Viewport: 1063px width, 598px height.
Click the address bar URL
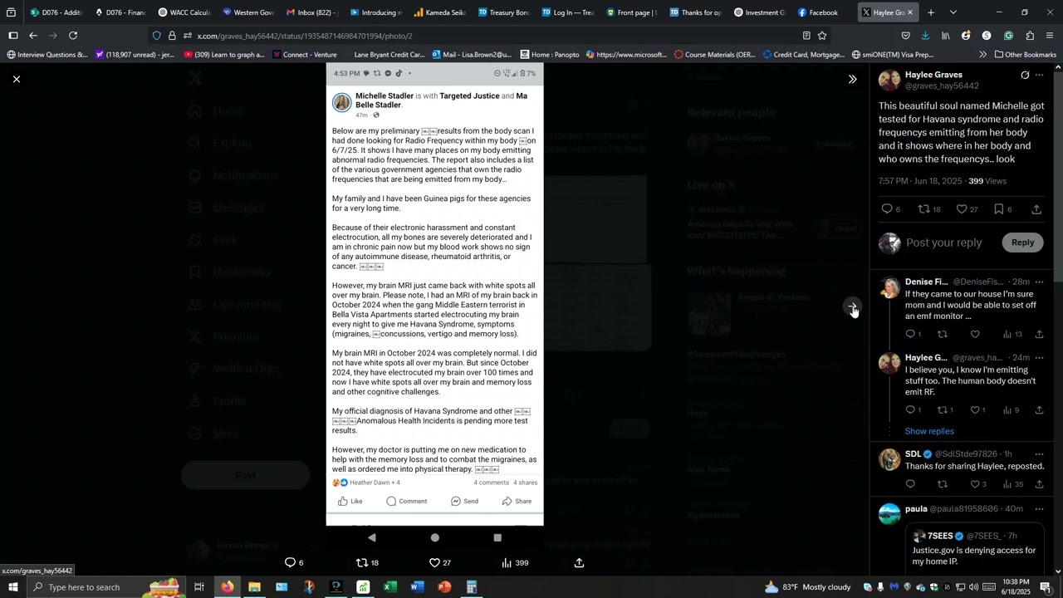coord(305,36)
